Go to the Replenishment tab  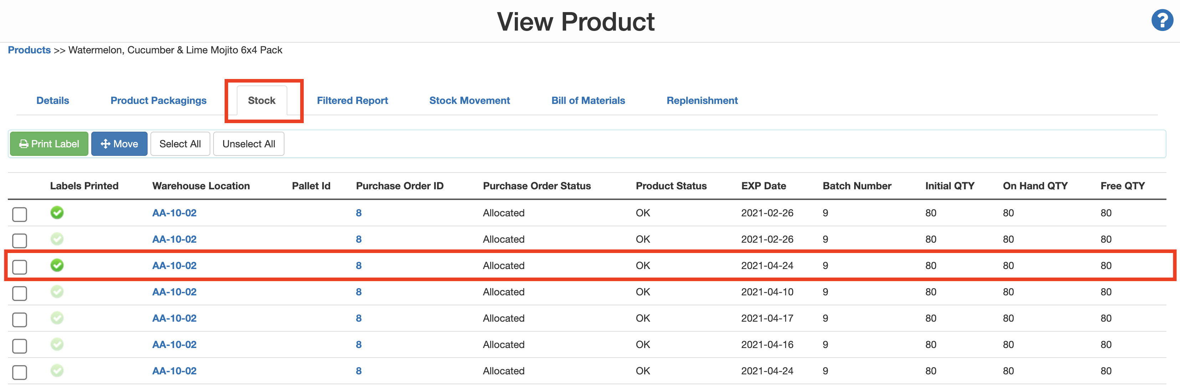tap(702, 101)
